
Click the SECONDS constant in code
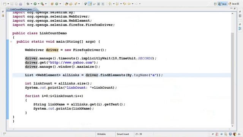coord(145,58)
